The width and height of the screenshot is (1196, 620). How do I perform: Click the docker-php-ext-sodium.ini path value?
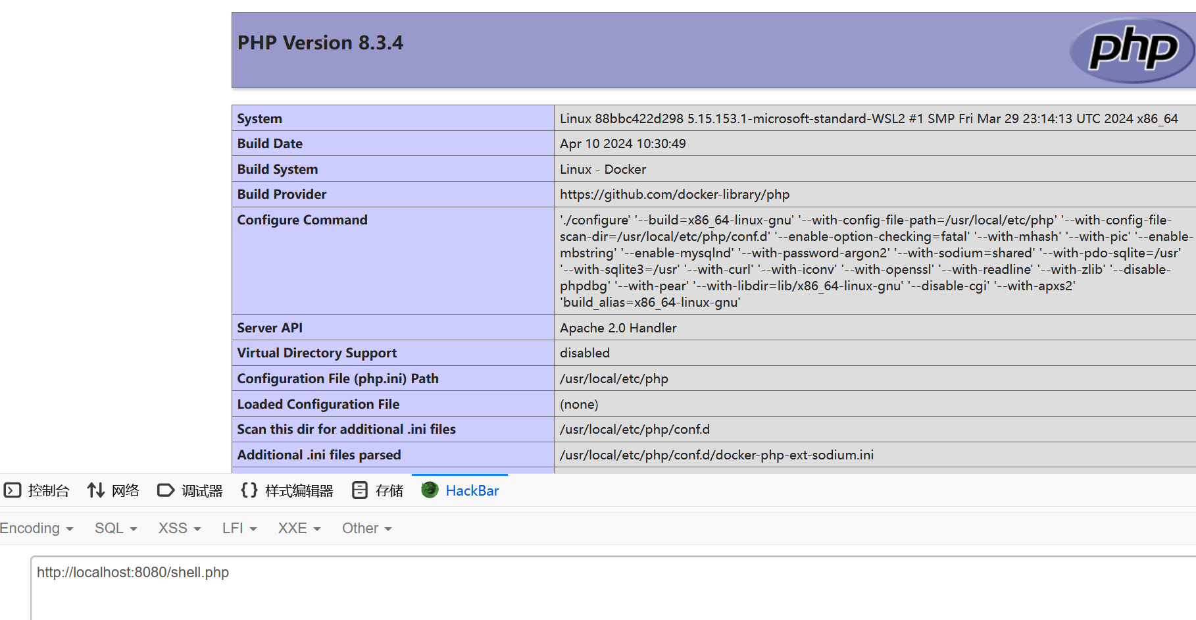(716, 455)
